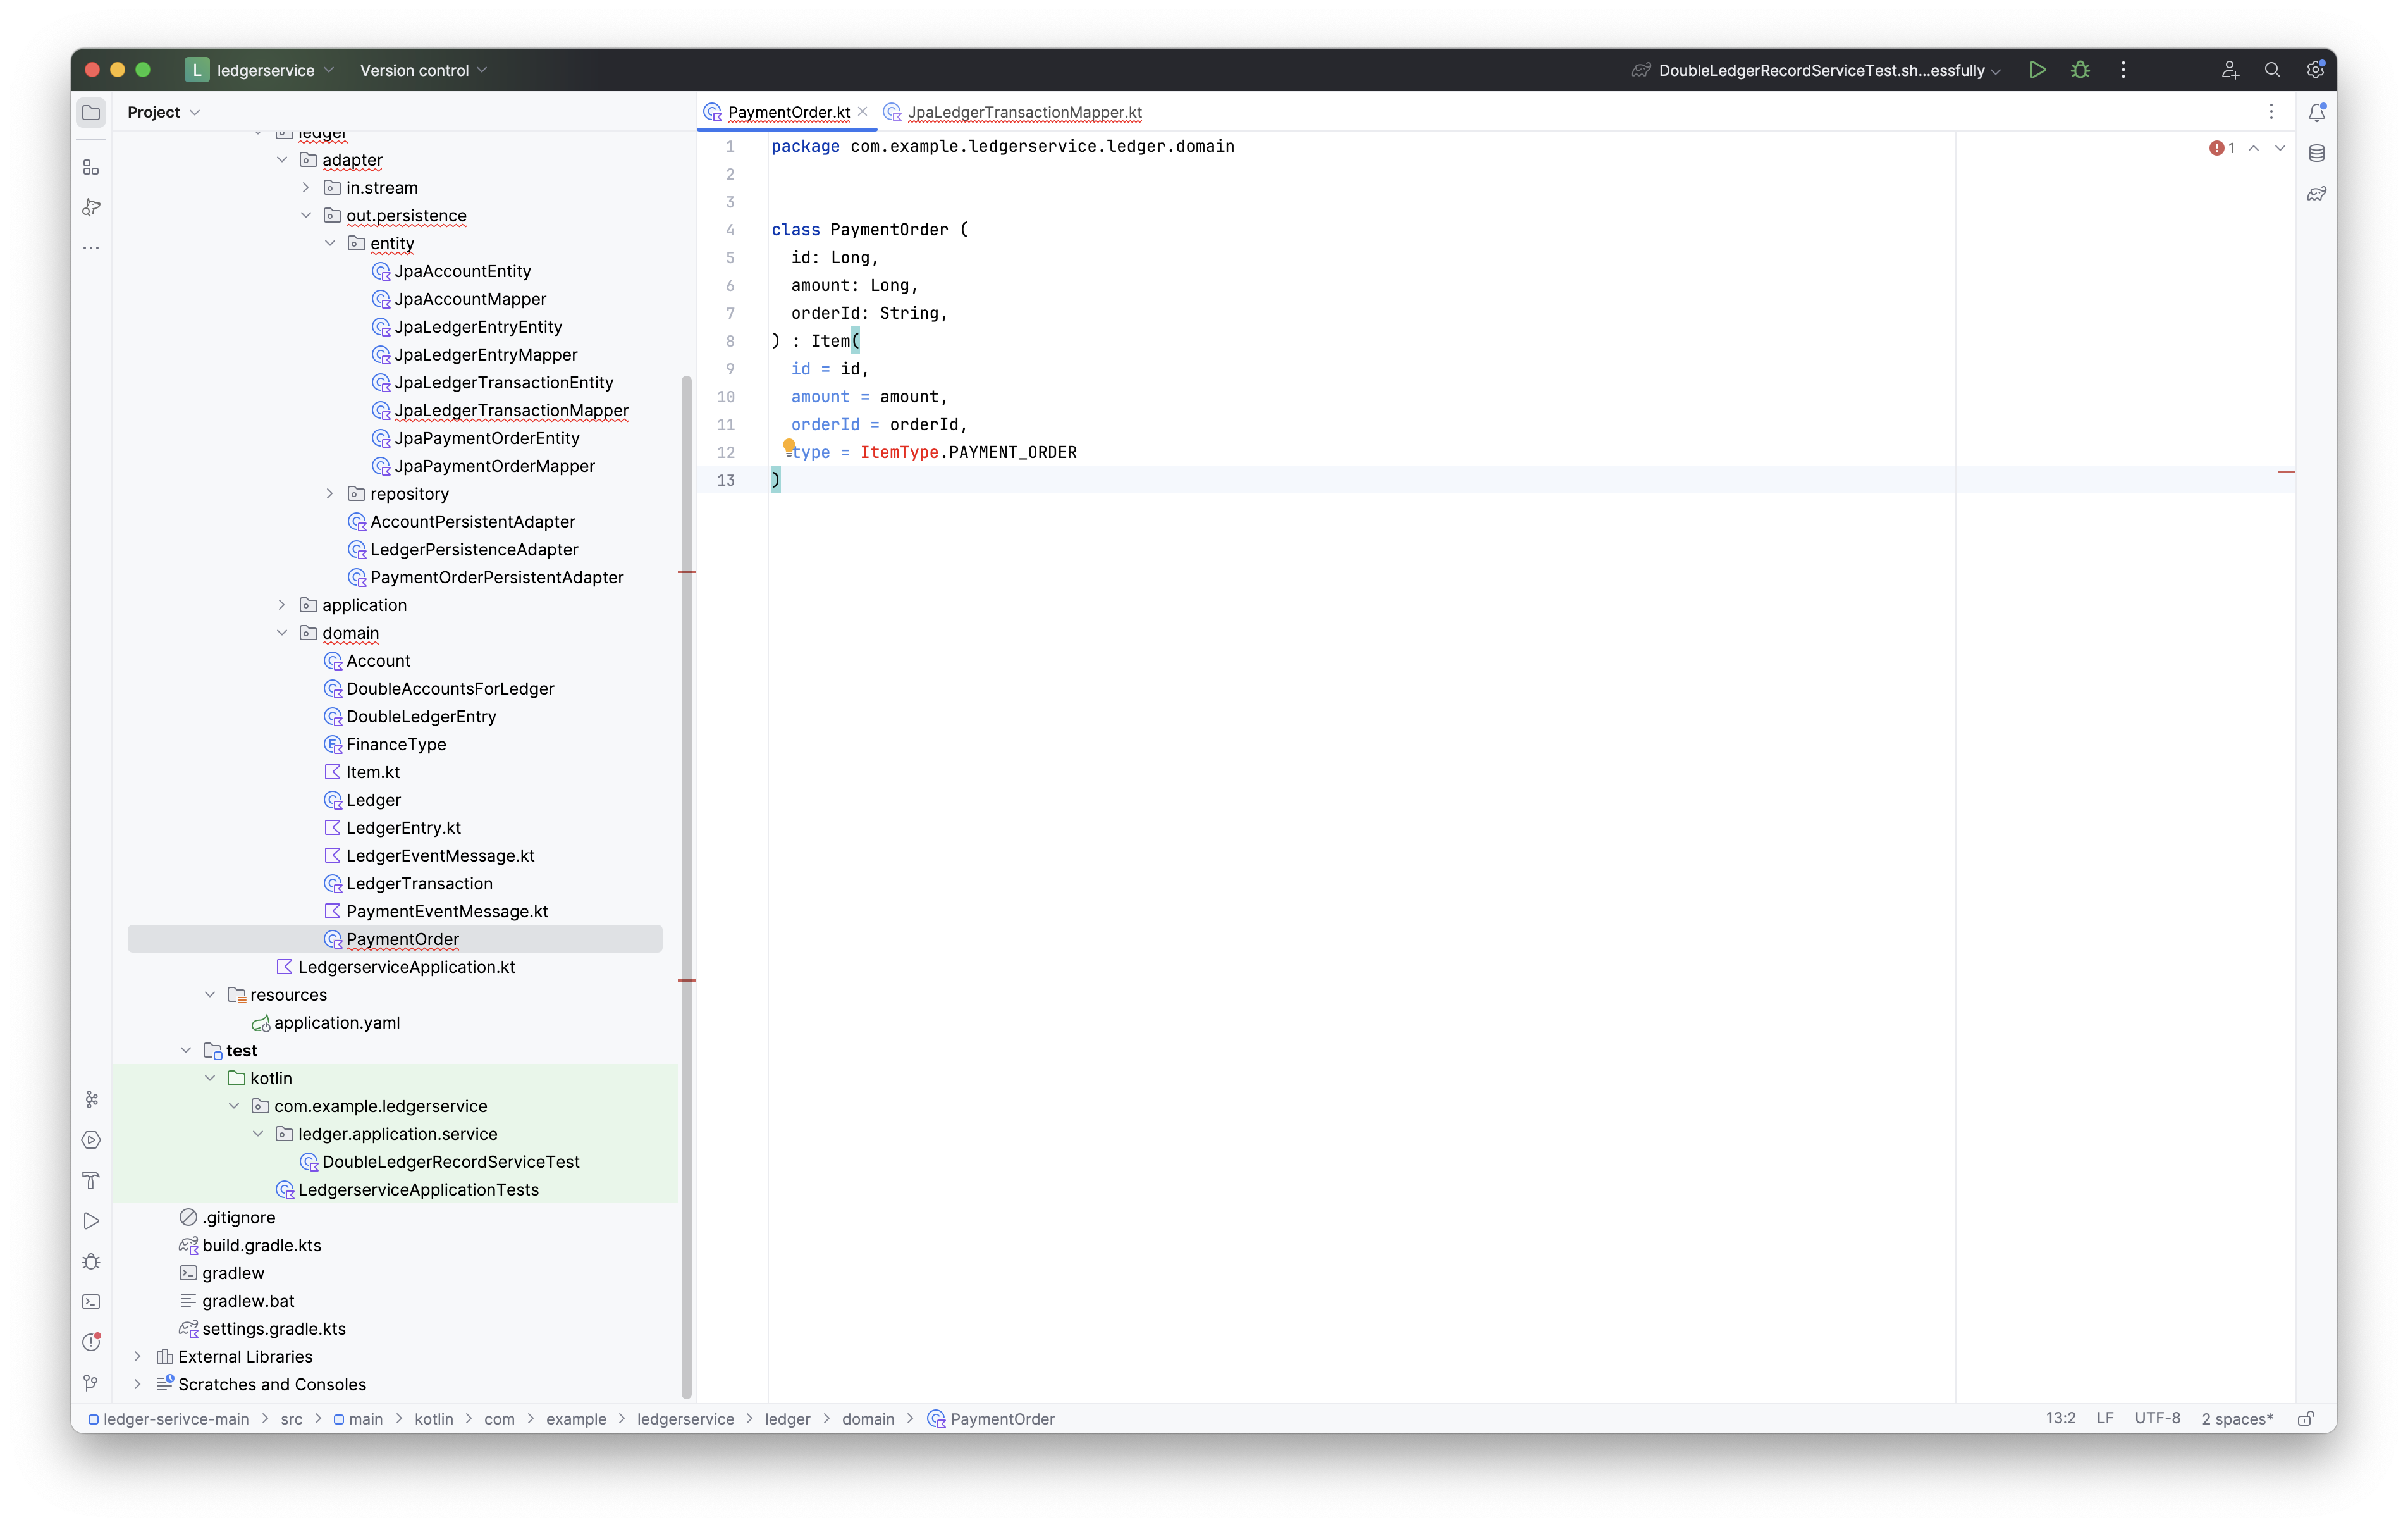Open the Structure tool window icon
The width and height of the screenshot is (2408, 1527).
pos(91,167)
